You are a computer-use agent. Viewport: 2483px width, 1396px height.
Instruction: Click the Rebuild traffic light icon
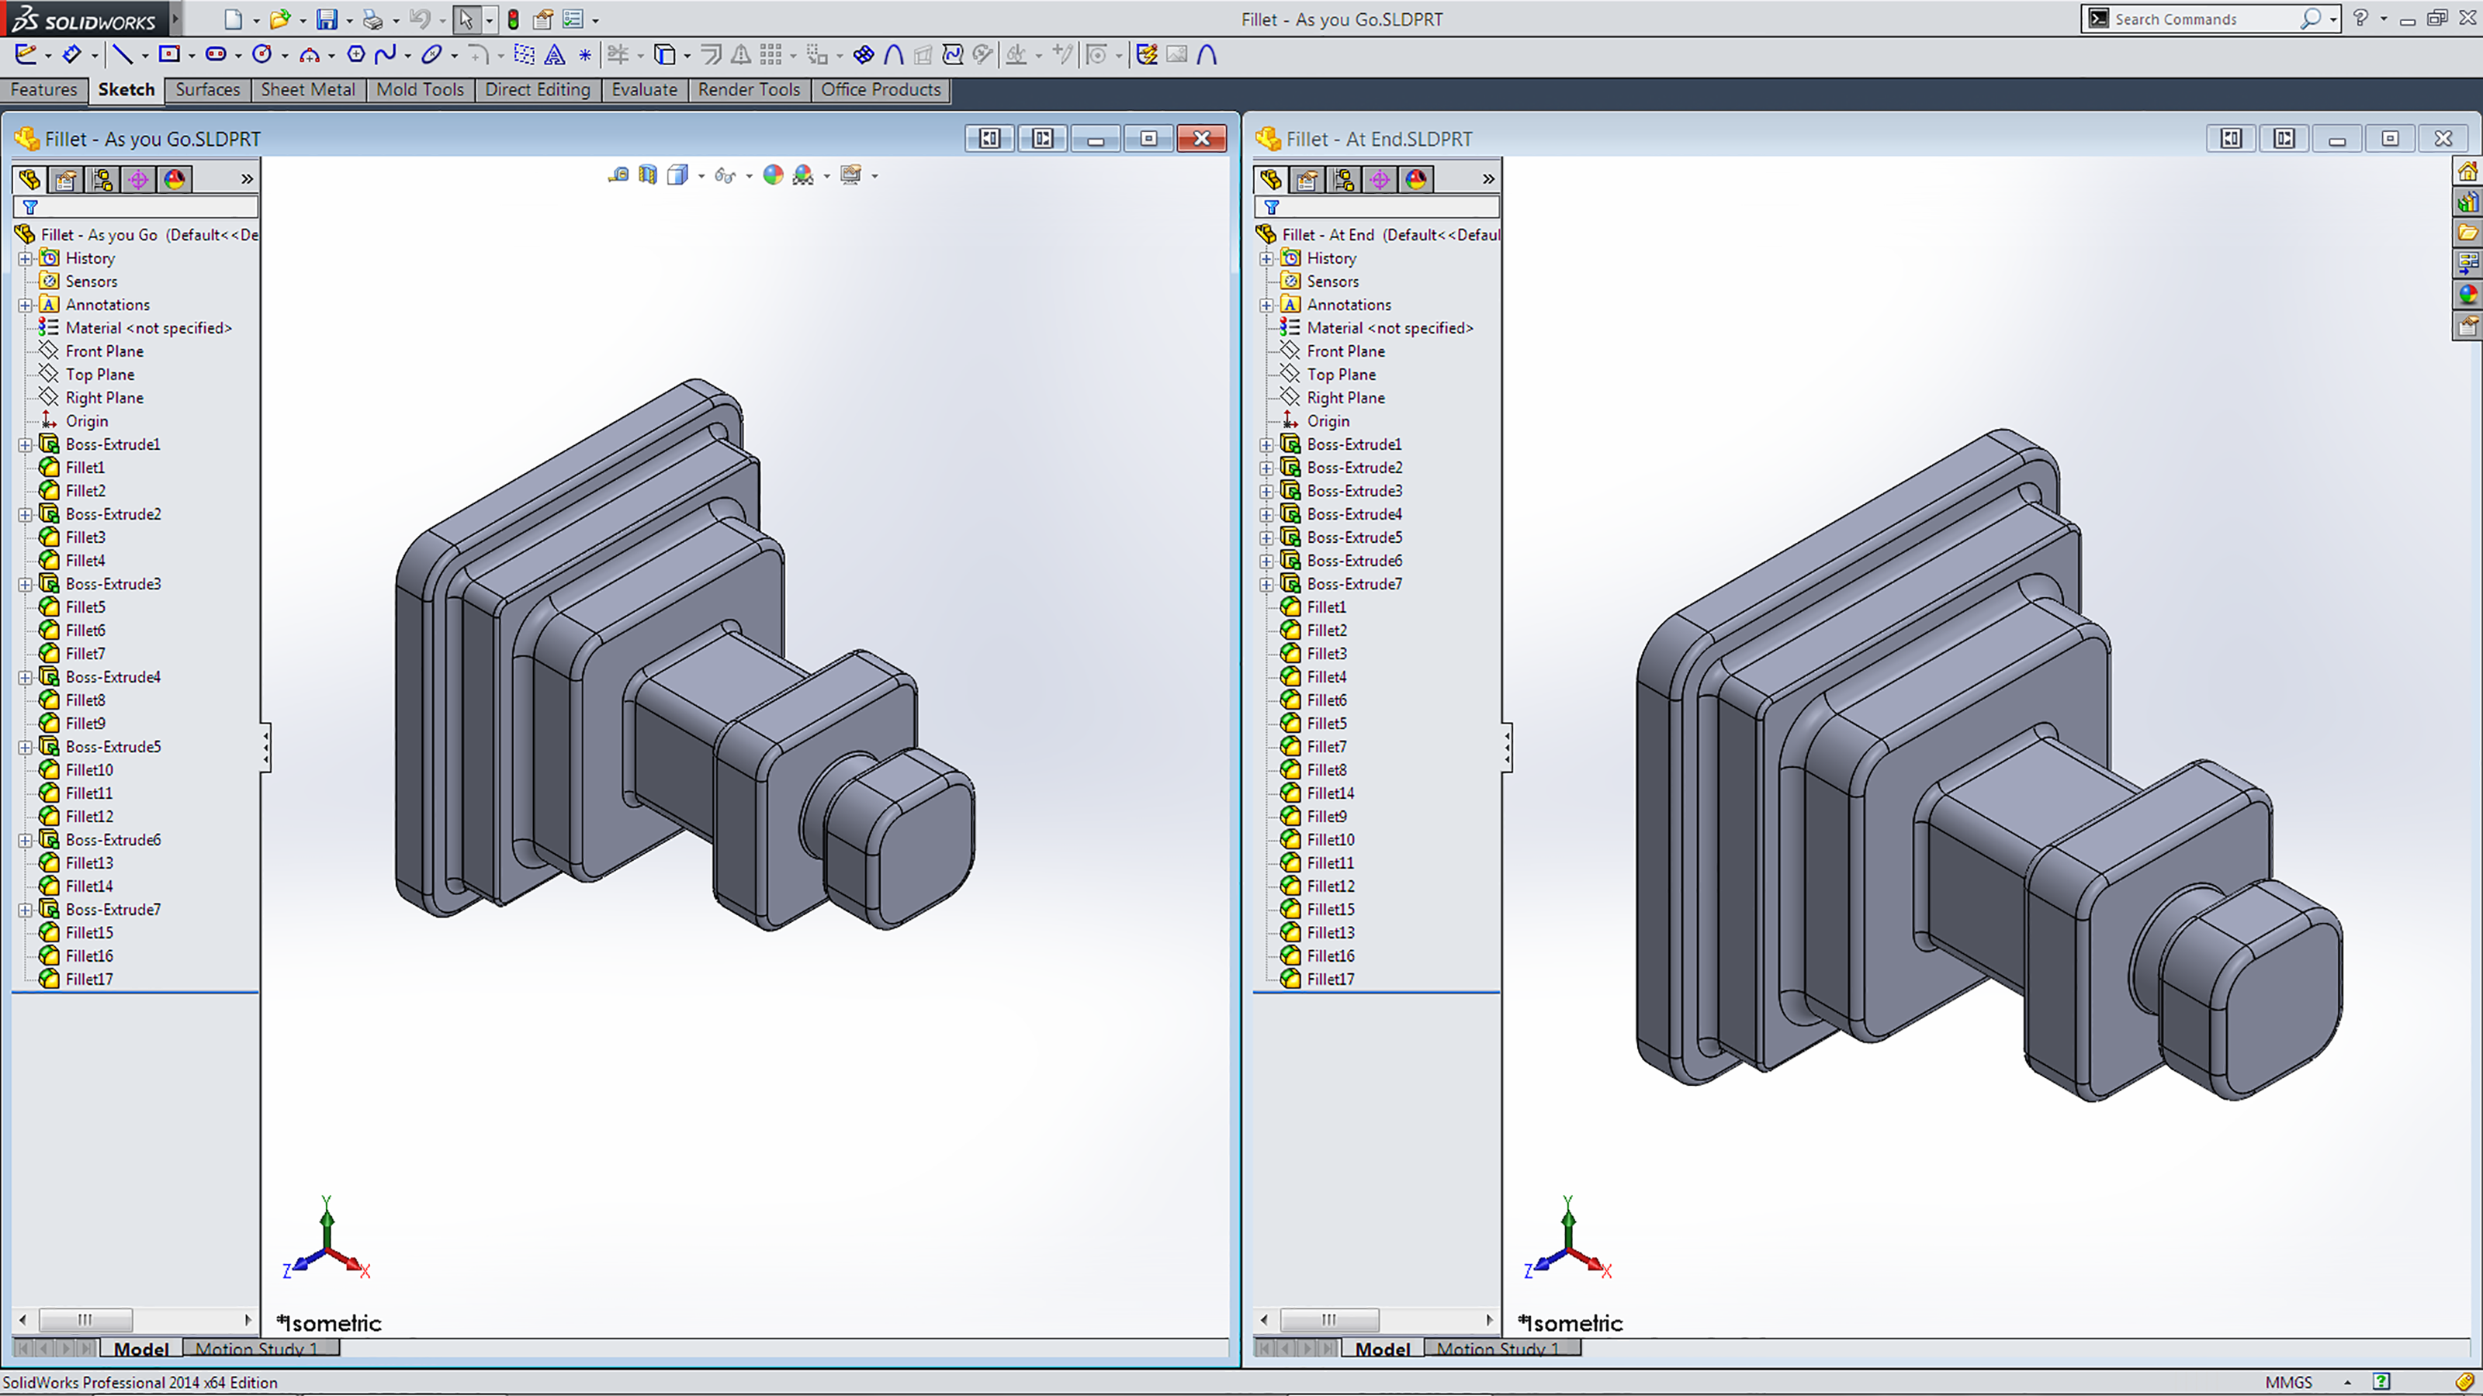[514, 19]
